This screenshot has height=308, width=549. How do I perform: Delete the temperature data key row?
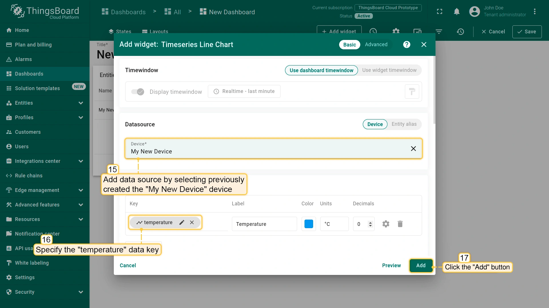pos(400,224)
